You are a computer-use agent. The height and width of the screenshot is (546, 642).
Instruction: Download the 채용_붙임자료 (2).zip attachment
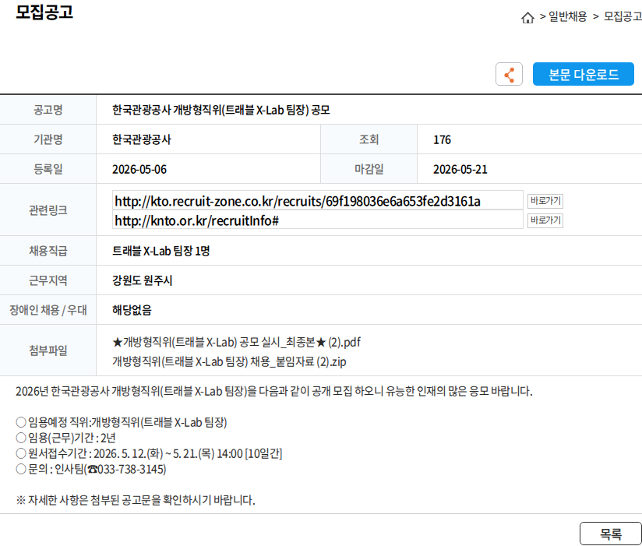pyautogui.click(x=229, y=361)
